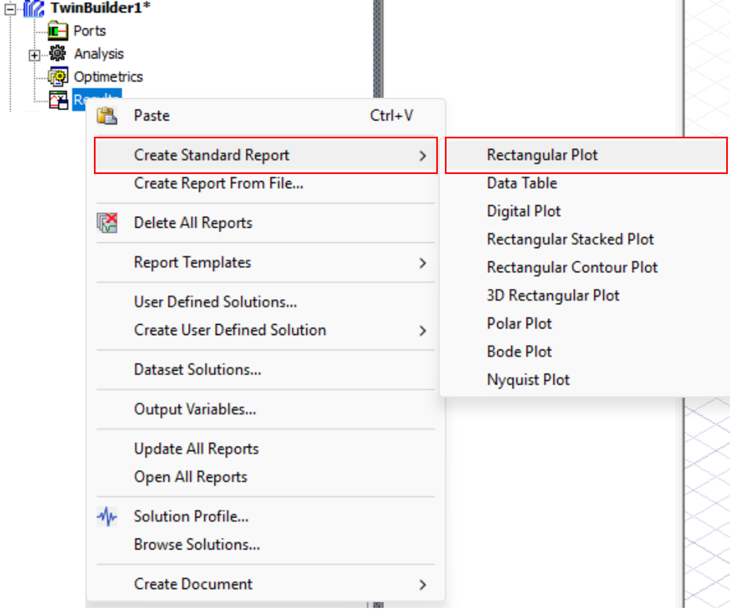Screen dimensions: 730x609
Task: Select Bode Plot report type
Action: point(586,352)
